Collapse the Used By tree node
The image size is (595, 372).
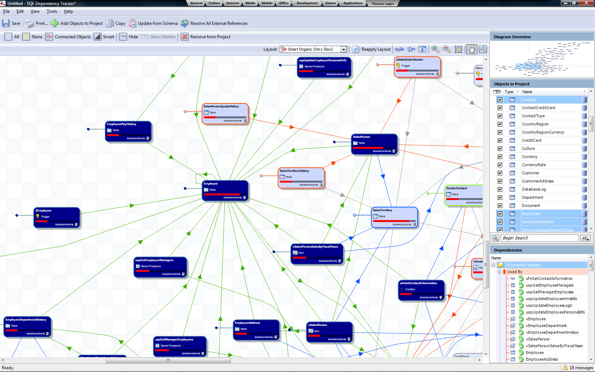coord(500,272)
